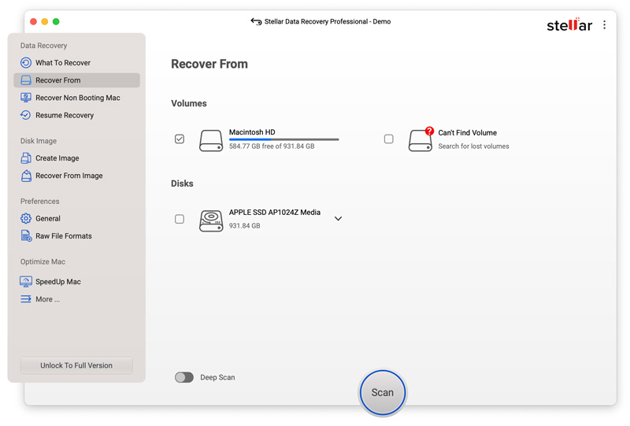630x426 pixels.
Task: Click the Resume Recovery icon
Action: 26,115
